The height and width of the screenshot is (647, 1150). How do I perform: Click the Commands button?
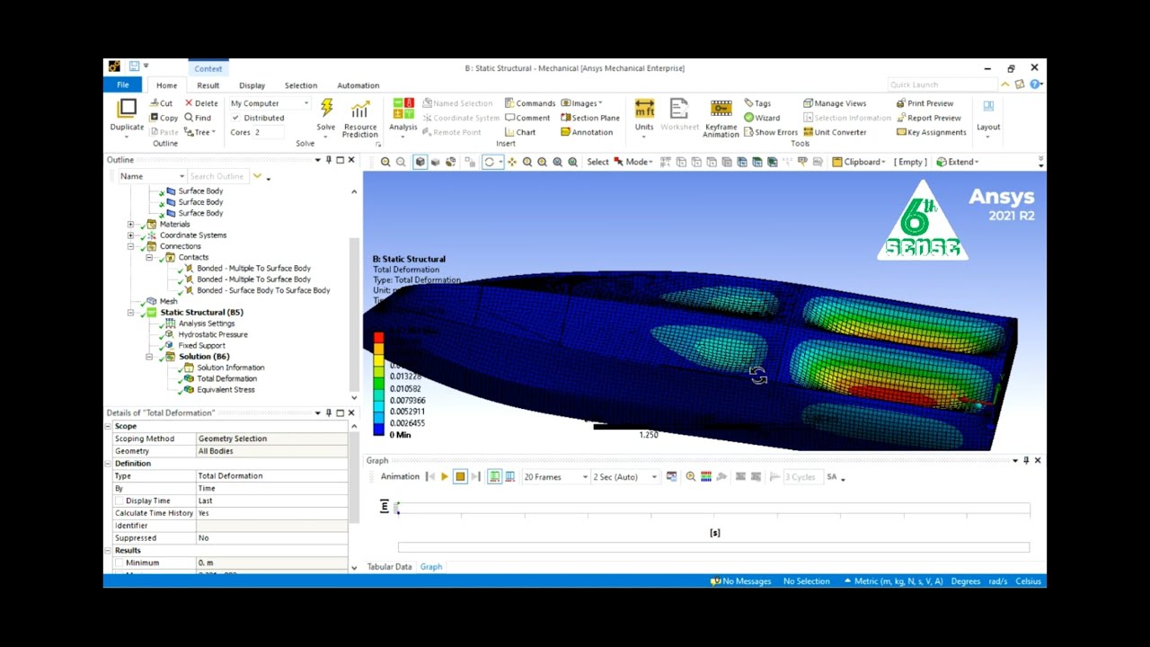pyautogui.click(x=530, y=103)
